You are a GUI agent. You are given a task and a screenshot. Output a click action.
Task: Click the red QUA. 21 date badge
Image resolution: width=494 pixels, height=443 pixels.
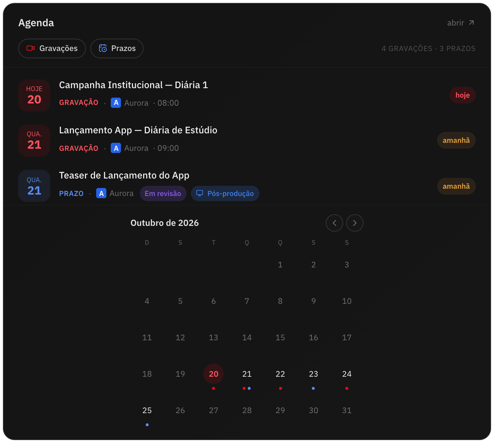click(34, 141)
